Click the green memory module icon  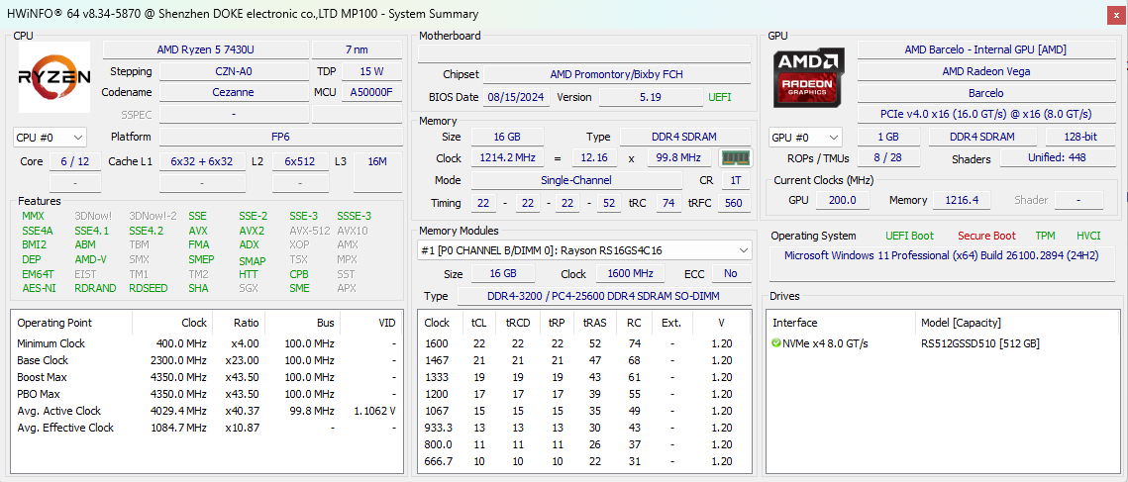(x=734, y=158)
